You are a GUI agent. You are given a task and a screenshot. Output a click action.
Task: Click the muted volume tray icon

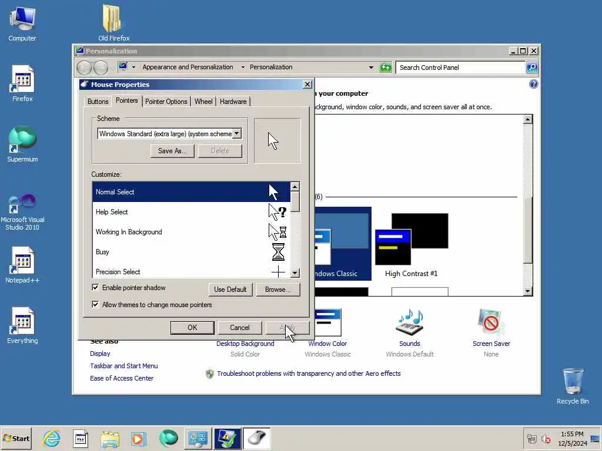click(546, 439)
